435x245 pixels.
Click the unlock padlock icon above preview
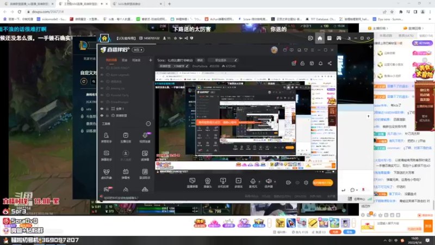(302, 63)
